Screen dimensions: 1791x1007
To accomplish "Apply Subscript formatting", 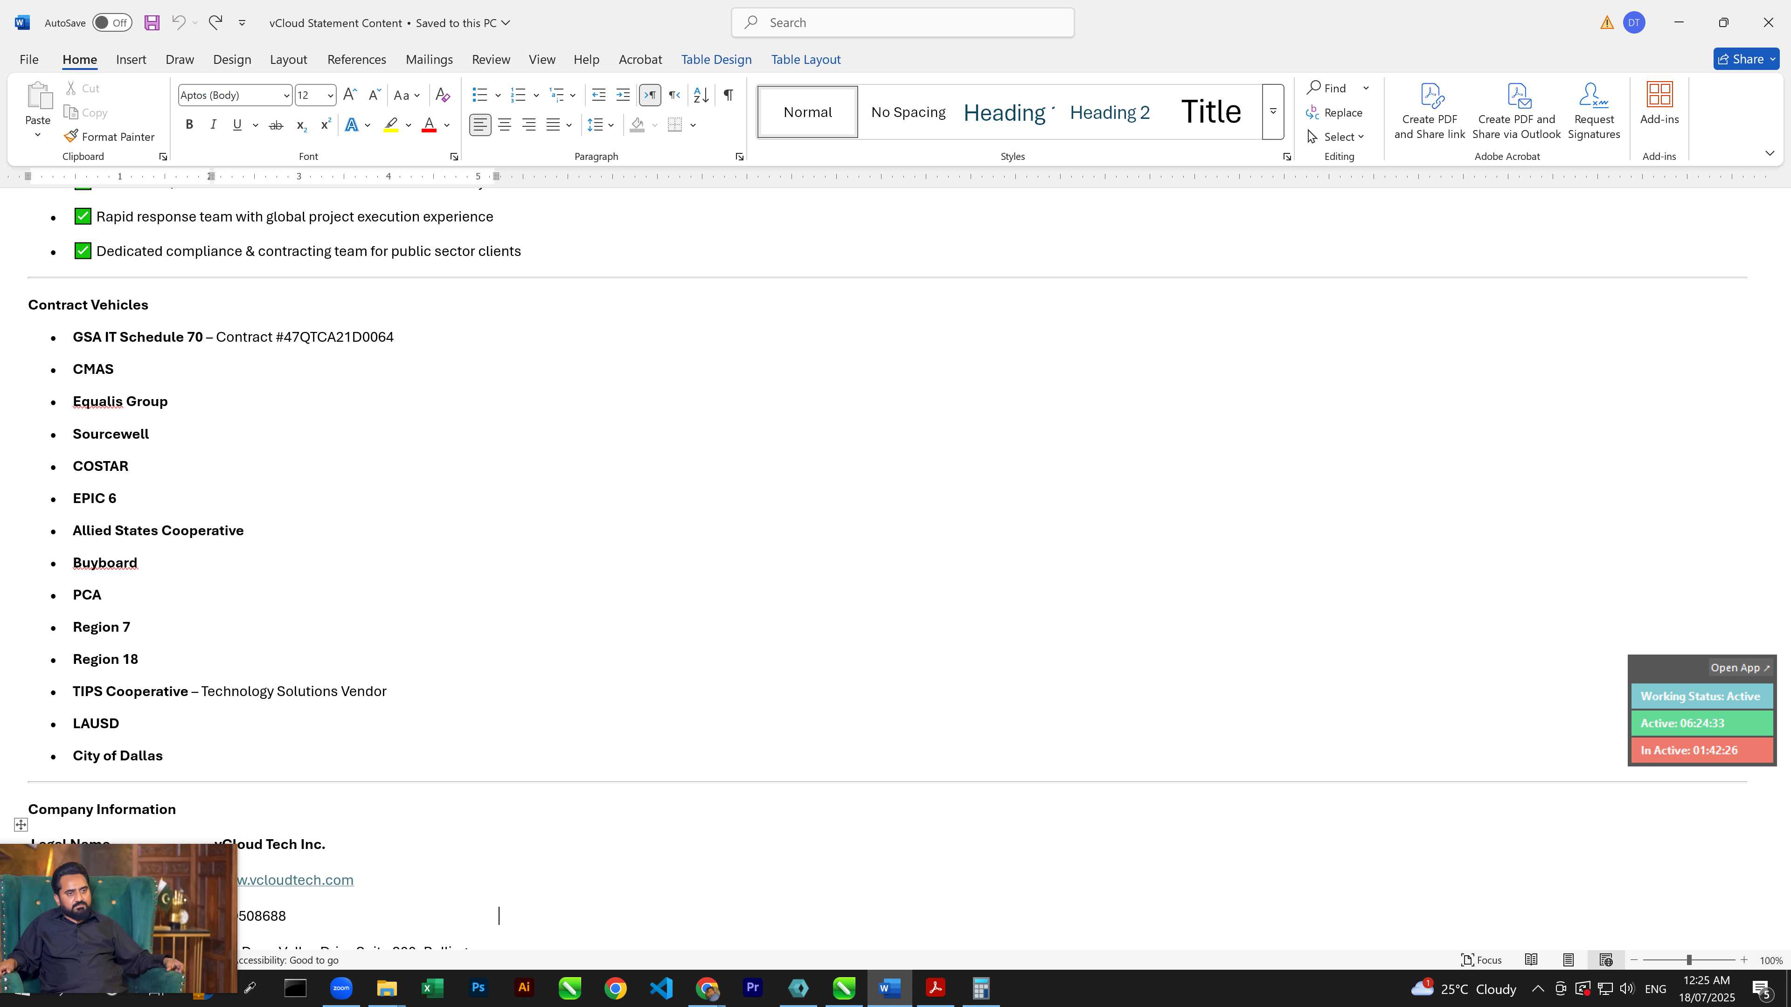I will pos(301,125).
